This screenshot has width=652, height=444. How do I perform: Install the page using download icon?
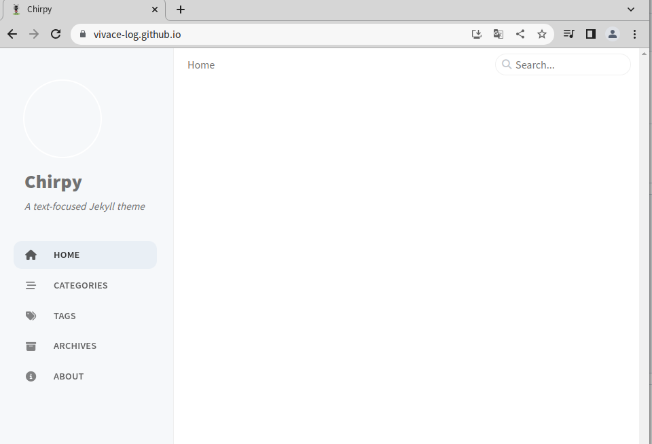pyautogui.click(x=477, y=34)
